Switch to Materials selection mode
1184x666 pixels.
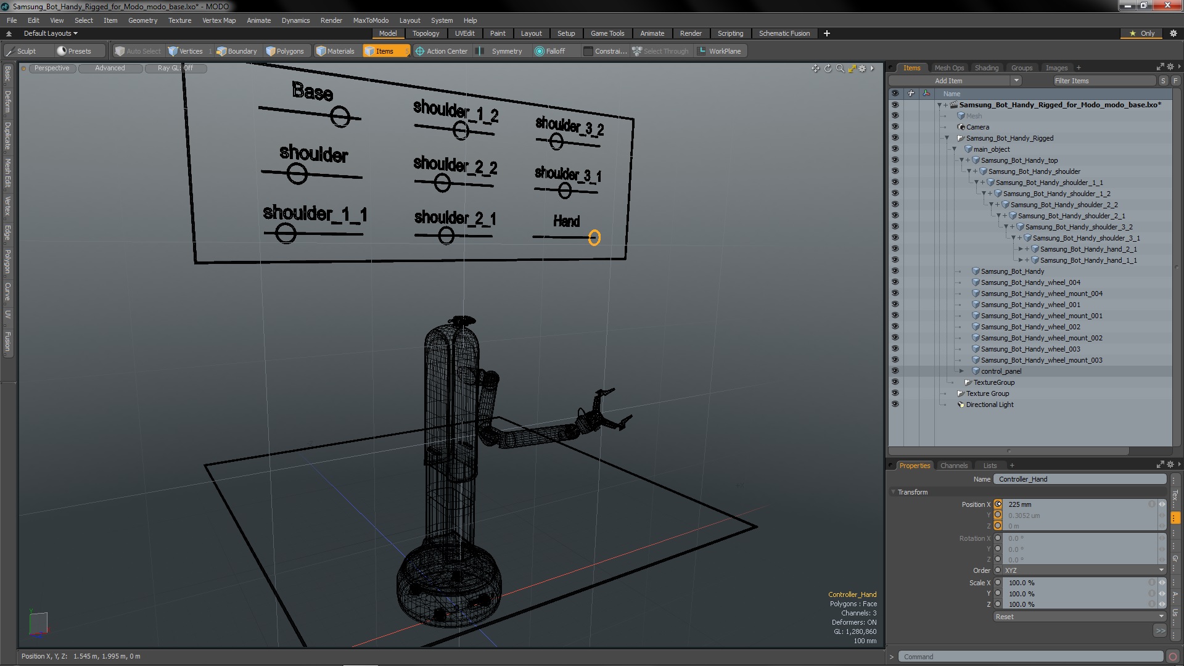click(335, 51)
